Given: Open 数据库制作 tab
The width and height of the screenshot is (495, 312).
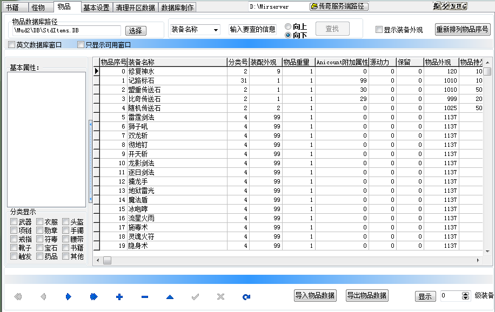Looking at the screenshot, I should coord(177,7).
